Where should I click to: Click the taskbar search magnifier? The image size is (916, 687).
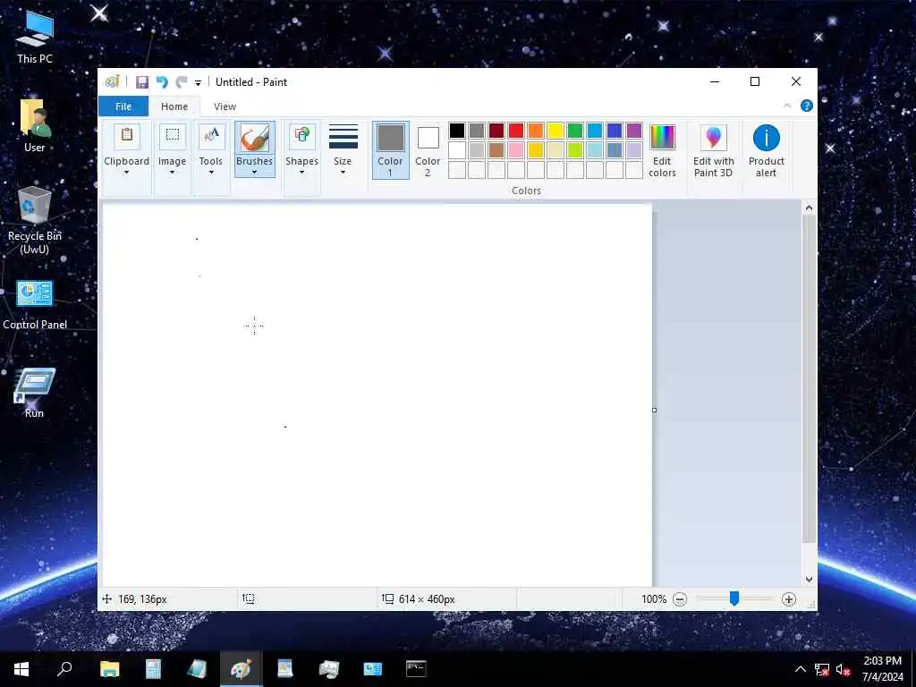pyautogui.click(x=64, y=669)
